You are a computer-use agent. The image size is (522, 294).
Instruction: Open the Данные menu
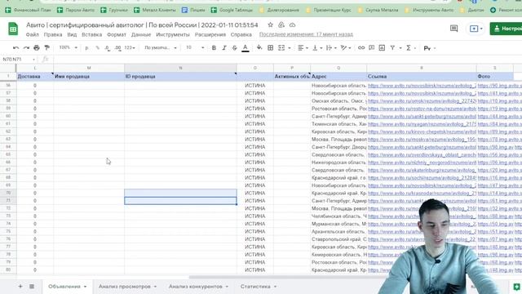pos(141,34)
